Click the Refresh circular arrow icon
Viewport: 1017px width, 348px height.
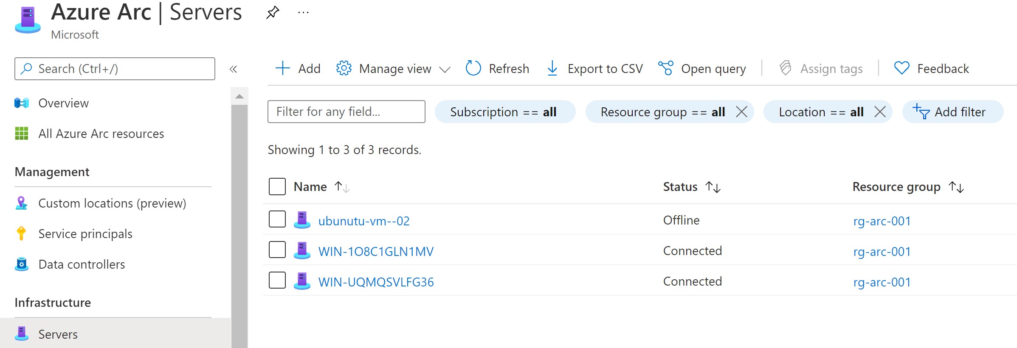coord(473,68)
